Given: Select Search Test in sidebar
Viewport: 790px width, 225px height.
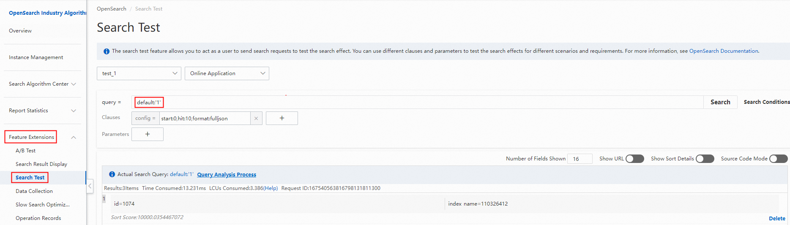Looking at the screenshot, I should [30, 178].
